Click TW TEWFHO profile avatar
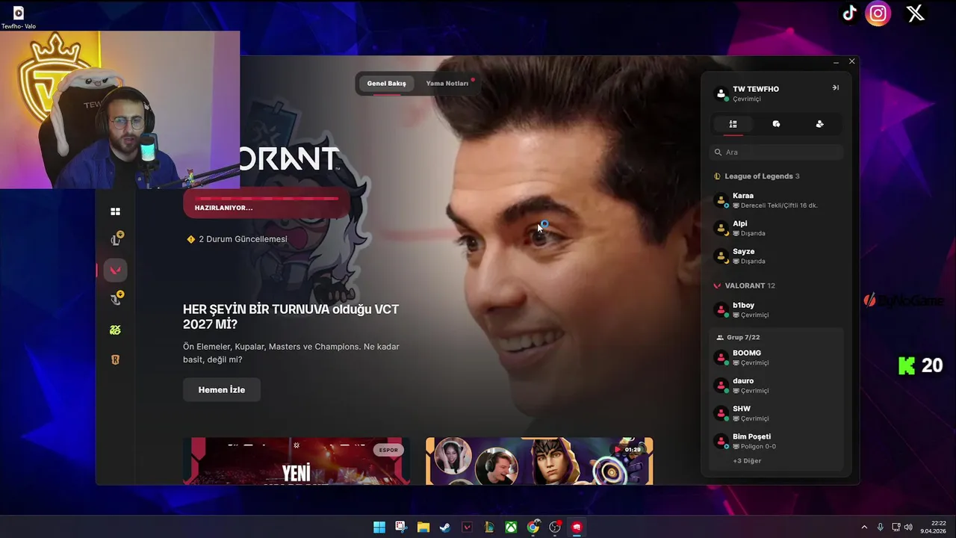This screenshot has width=956, height=538. [x=721, y=94]
